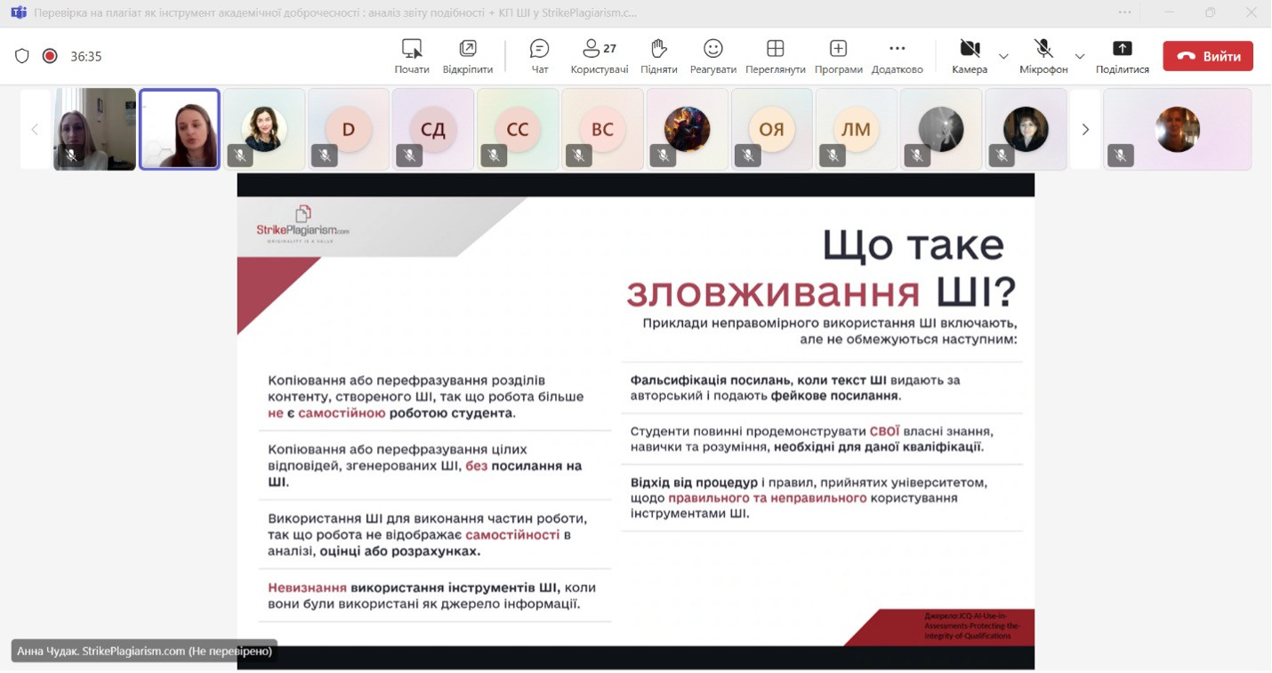Click the speaker label Анна Чудак. StrikePlagiarism.com
The height and width of the screenshot is (673, 1272).
click(x=144, y=651)
